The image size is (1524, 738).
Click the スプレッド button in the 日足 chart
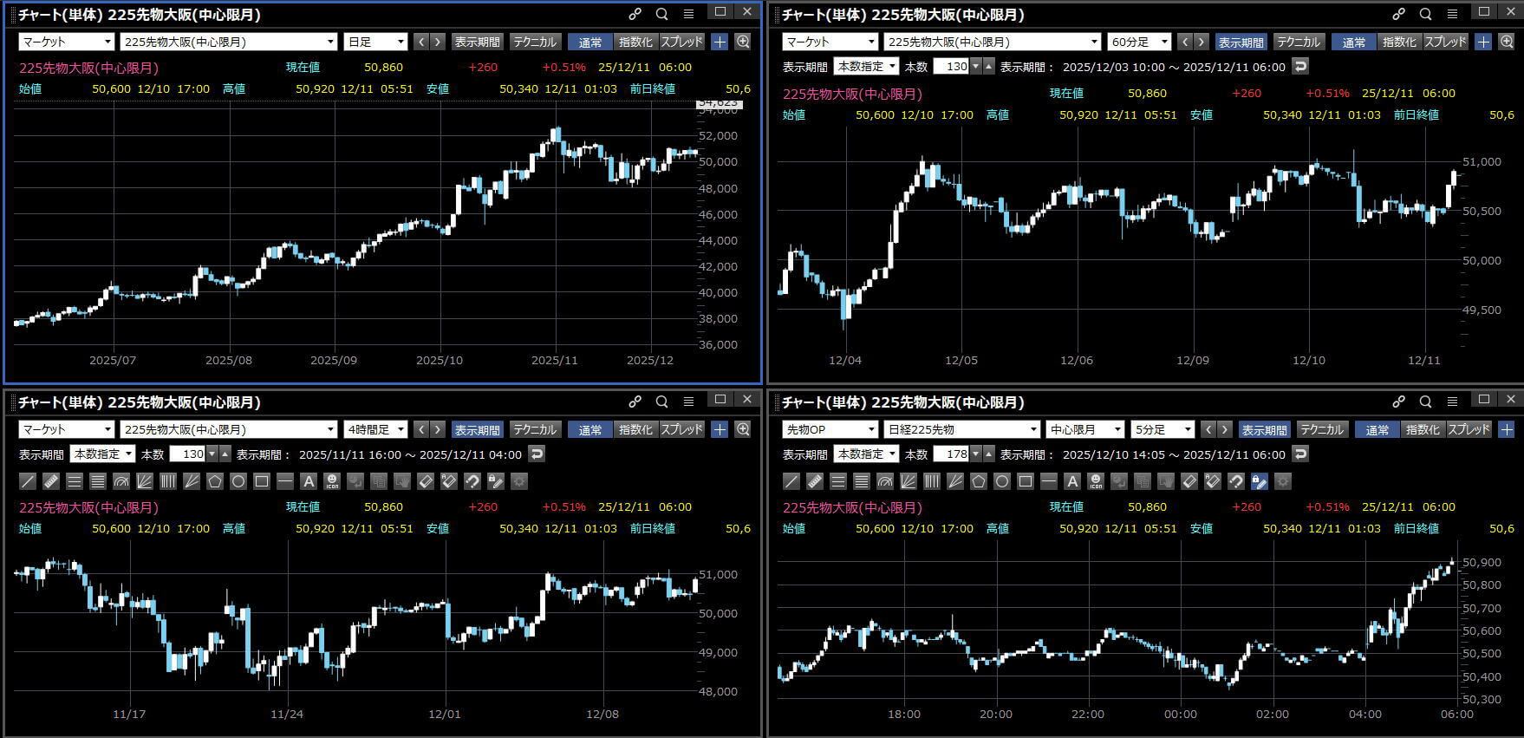click(682, 42)
